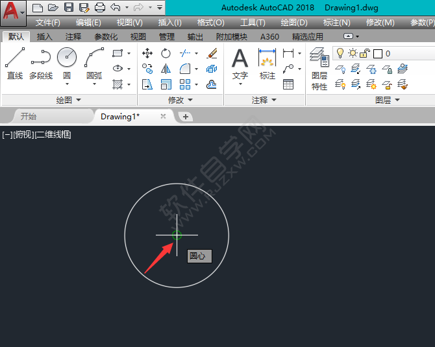Expand the Draw (绘图) panel
Viewport: 435px width, 347px height.
pos(69,100)
